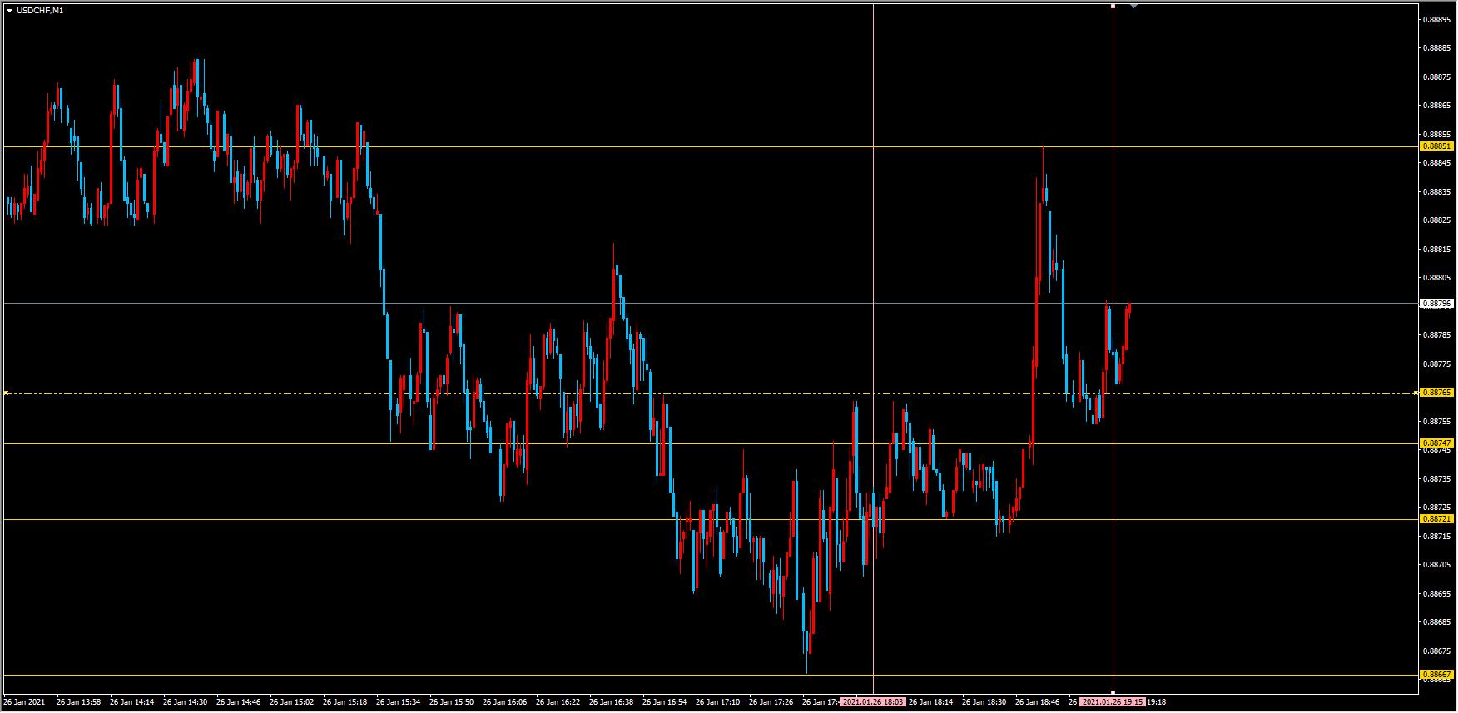Open the dropdown arrow beside USDCHF,M1
Screen dimensions: 1458x713
[9, 11]
